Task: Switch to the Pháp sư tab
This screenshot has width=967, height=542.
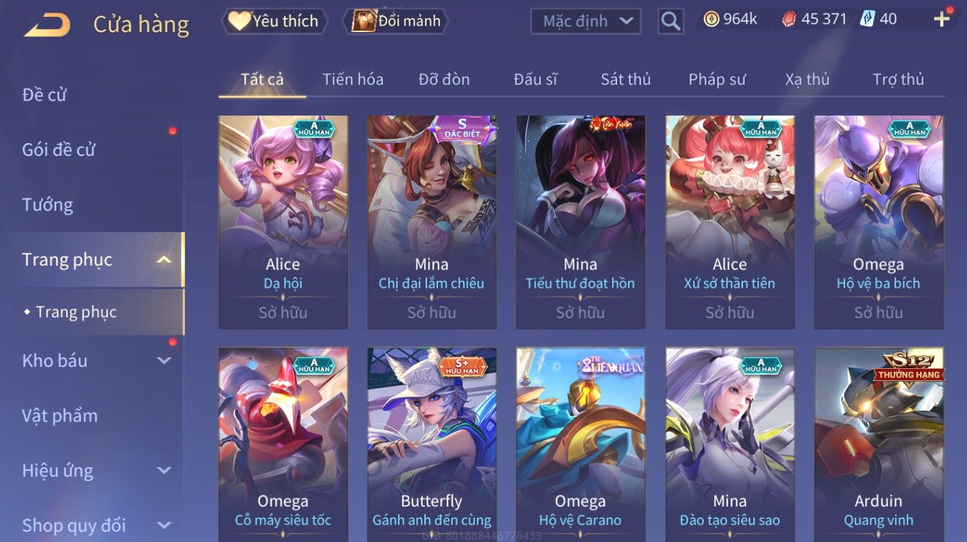Action: click(717, 80)
